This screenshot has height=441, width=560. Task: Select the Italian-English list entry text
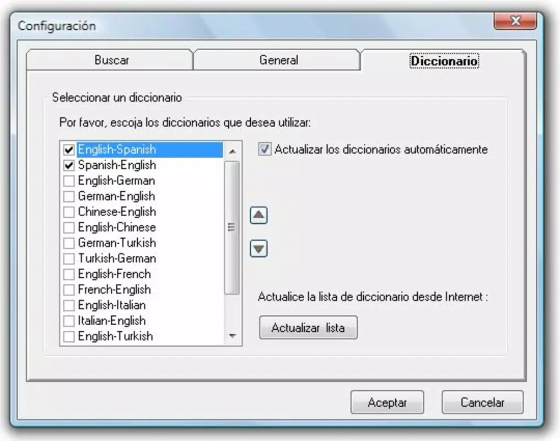point(112,321)
